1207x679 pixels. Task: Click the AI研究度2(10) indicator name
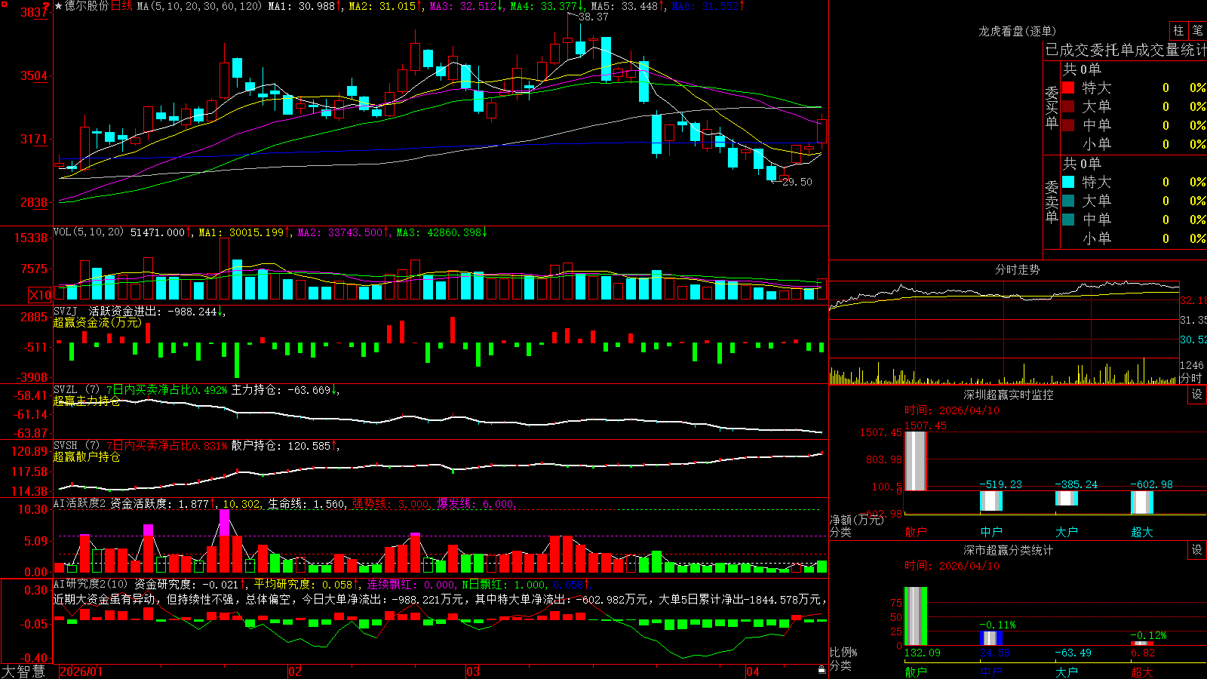pyautogui.click(x=91, y=584)
